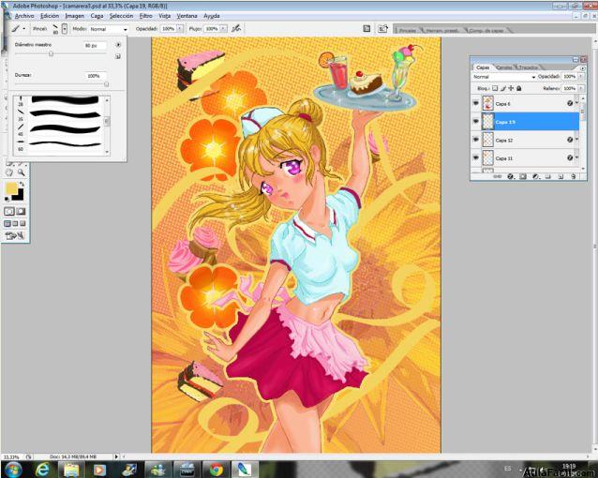Create a new layer icon
The image size is (598, 478).
point(561,176)
